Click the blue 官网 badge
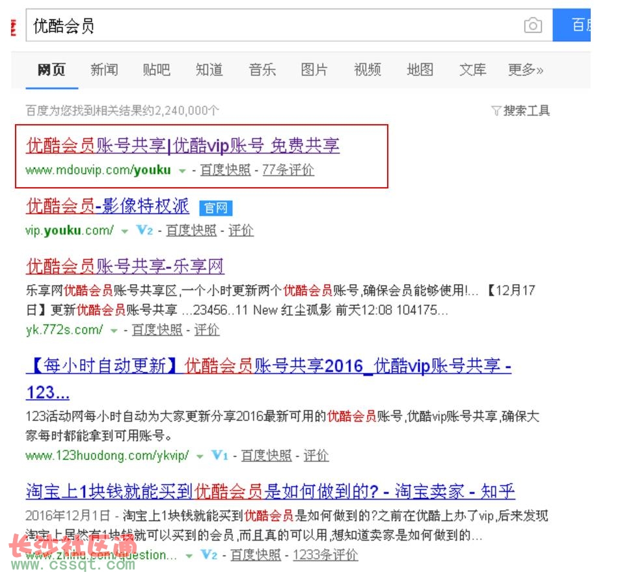 click(216, 208)
